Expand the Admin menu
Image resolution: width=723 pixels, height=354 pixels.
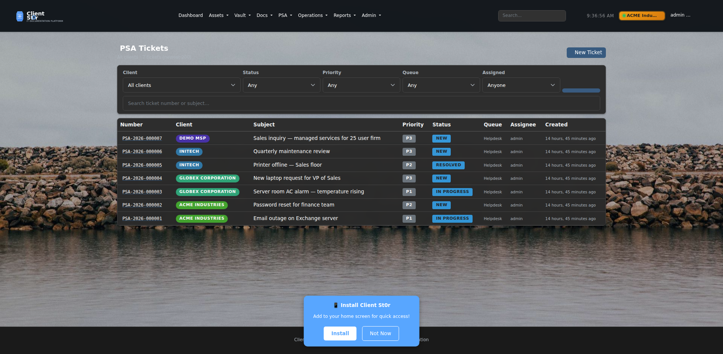click(x=371, y=15)
